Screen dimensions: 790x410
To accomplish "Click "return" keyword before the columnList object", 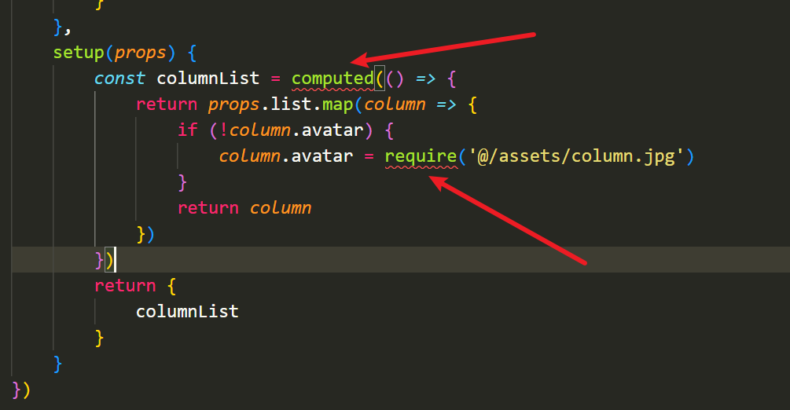I will [125, 285].
